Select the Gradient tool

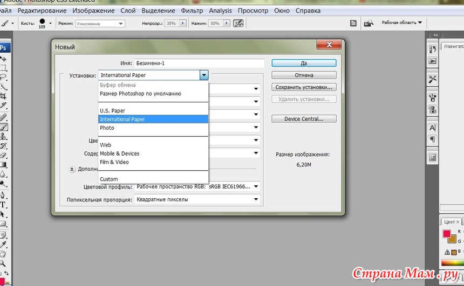point(3,165)
